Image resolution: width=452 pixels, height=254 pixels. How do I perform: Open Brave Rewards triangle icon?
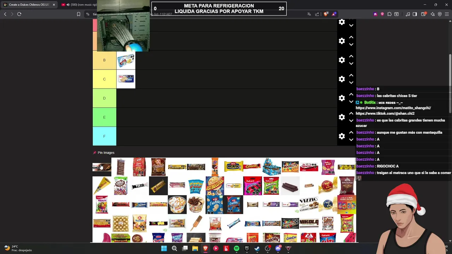click(334, 14)
